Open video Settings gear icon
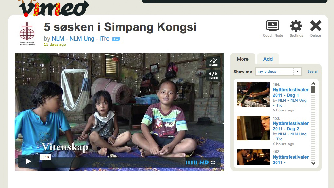The width and height of the screenshot is (334, 188). tap(296, 26)
